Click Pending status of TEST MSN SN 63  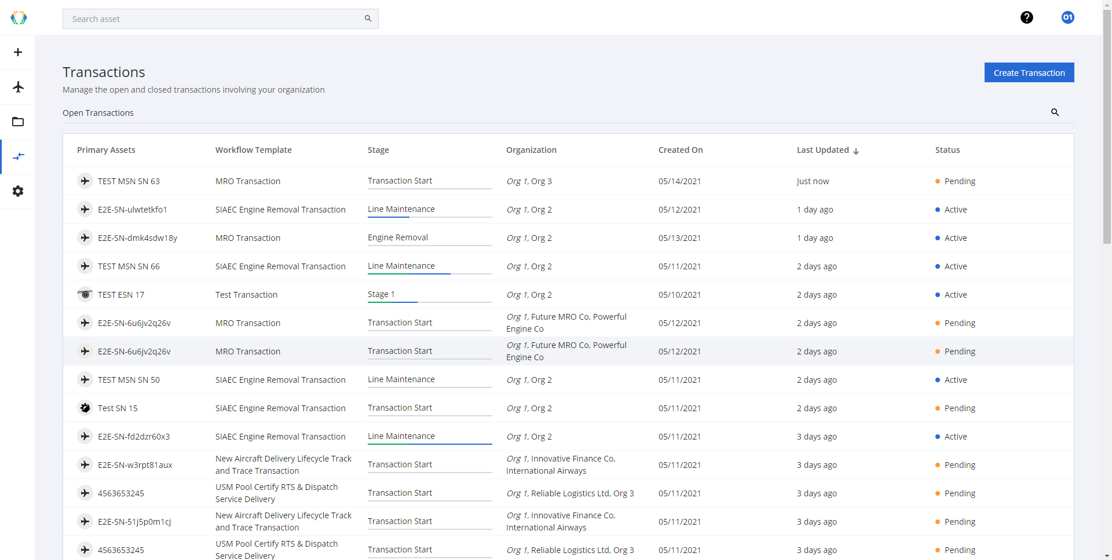click(955, 181)
